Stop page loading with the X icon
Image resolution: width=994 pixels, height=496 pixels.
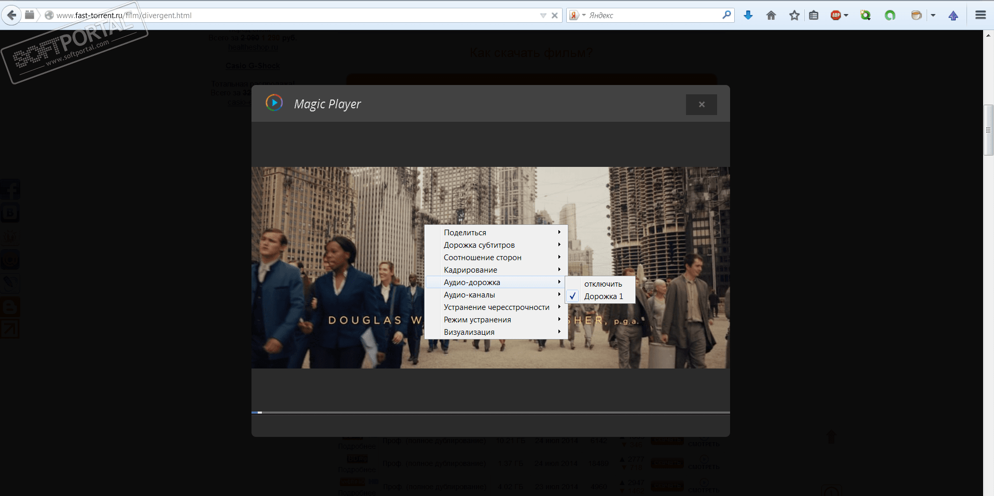[555, 16]
